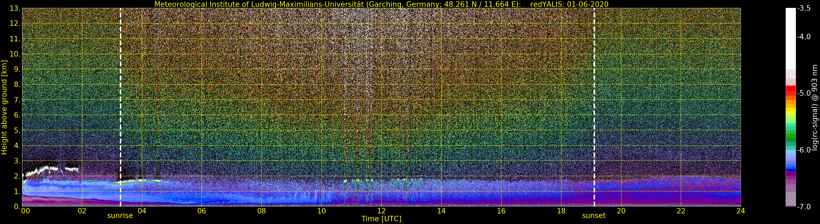Click 'log(rc-signal) @903 nm' colorbar title
Image resolution: width=820 pixels, height=224 pixels.
coord(815,107)
